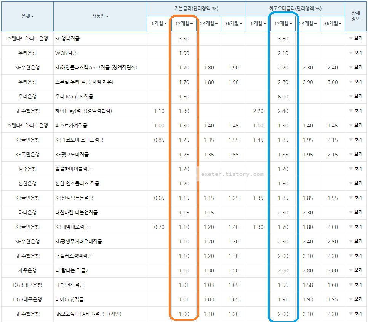This screenshot has width=368, height=322.
Task: Click the 상세 정보 column header
Action: pos(356,16)
